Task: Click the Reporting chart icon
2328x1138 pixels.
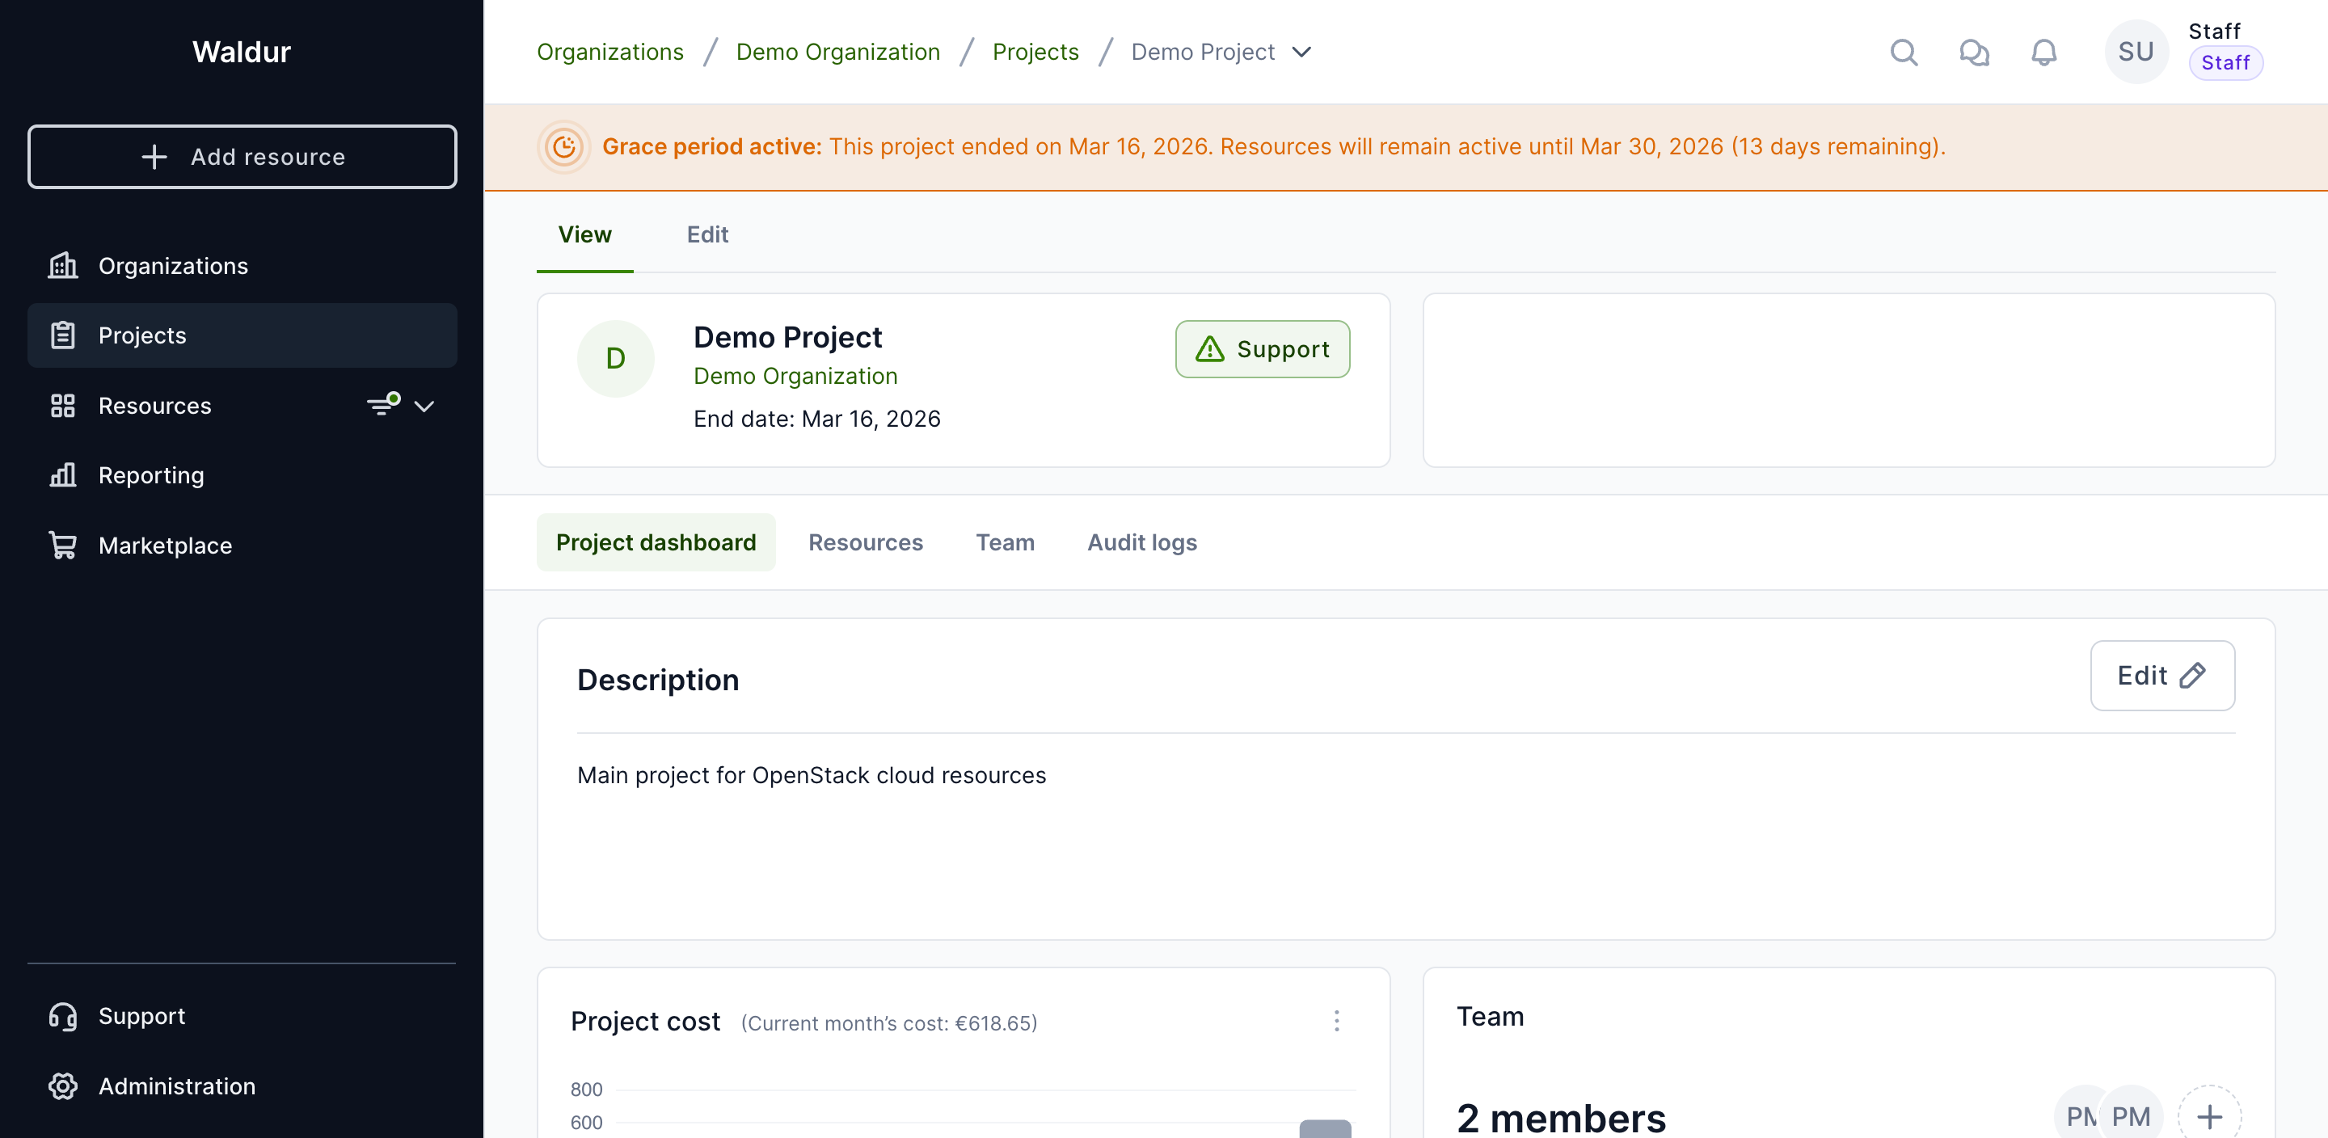Action: coord(62,474)
